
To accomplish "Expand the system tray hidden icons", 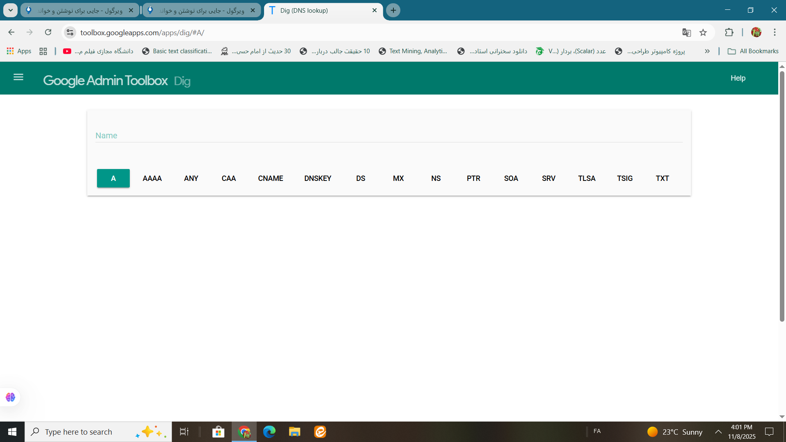I will [x=718, y=432].
